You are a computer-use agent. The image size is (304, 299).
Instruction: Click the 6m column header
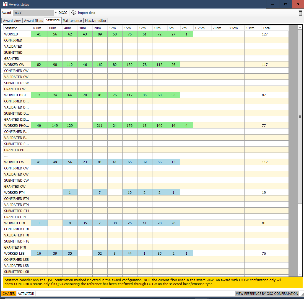(174, 28)
